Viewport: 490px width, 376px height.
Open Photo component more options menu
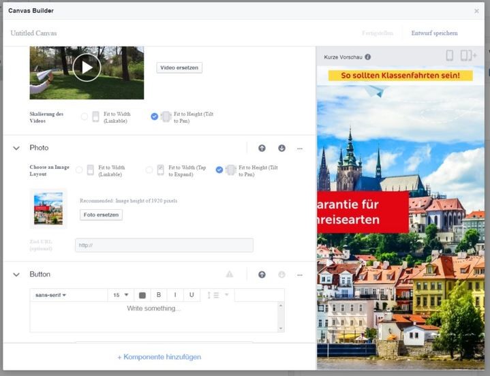[x=300, y=148]
